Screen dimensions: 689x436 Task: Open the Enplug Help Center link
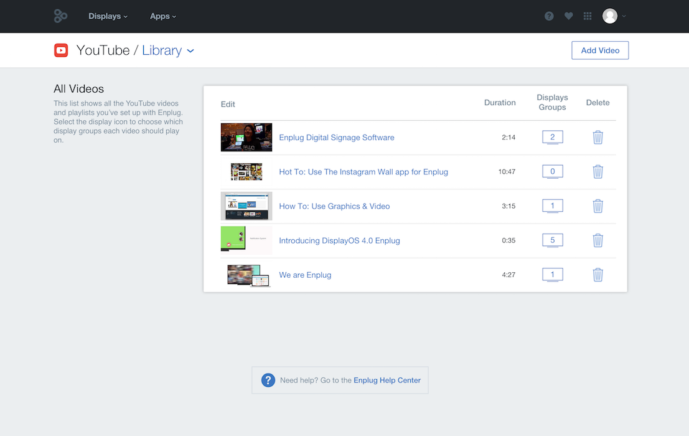[x=387, y=380]
